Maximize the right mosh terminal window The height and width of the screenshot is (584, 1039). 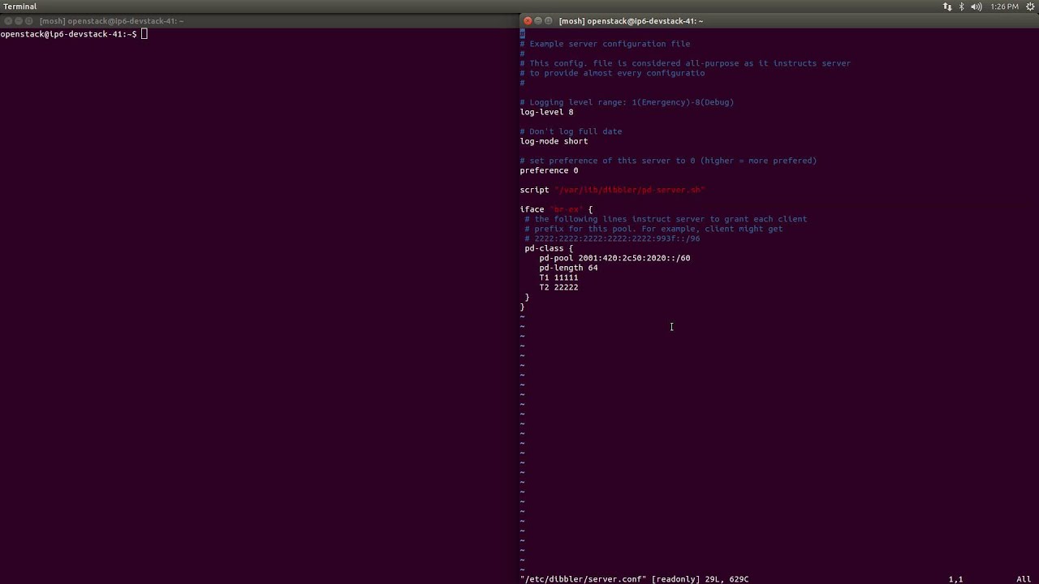click(x=549, y=21)
